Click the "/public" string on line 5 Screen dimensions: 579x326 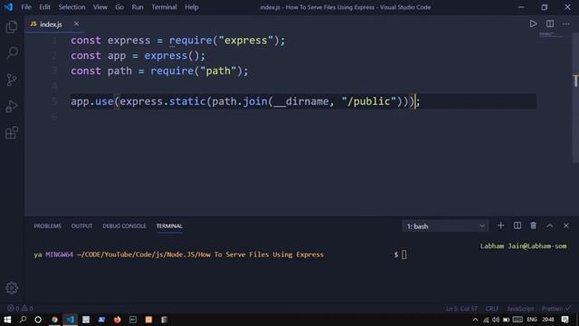click(368, 101)
